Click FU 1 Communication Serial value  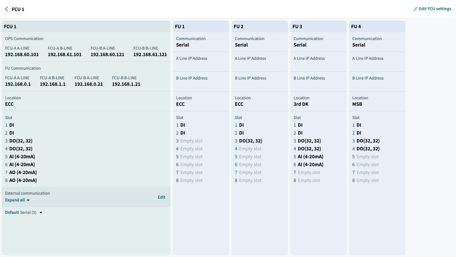point(183,45)
